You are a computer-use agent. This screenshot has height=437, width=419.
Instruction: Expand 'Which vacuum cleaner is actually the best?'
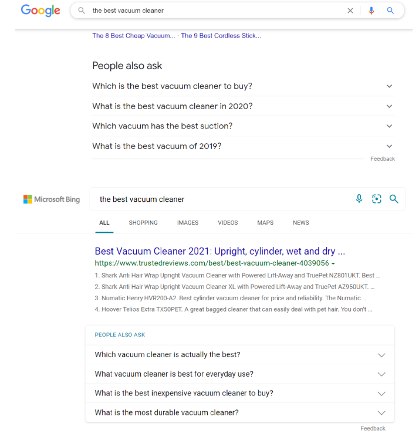[240, 354]
